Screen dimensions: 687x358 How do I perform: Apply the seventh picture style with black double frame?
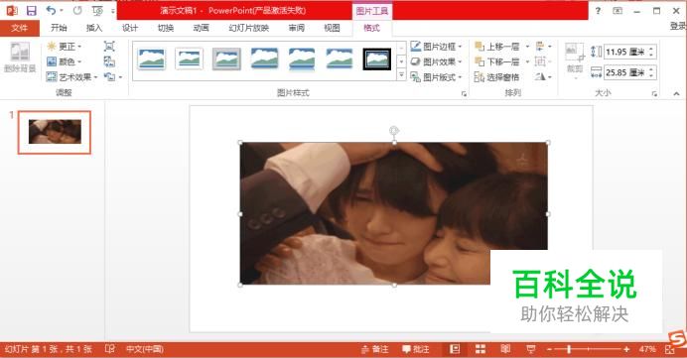click(x=377, y=60)
